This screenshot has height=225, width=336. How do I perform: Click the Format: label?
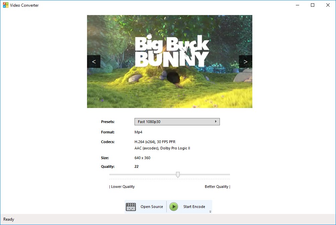pyautogui.click(x=108, y=132)
